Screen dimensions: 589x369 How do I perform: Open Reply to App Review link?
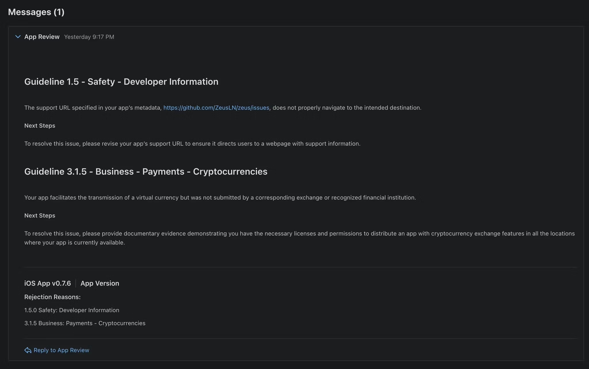coord(61,350)
